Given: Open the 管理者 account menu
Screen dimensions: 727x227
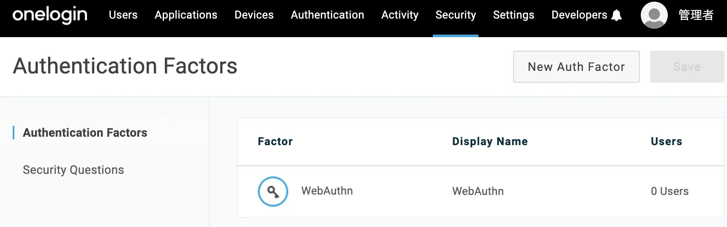Looking at the screenshot, I should [x=696, y=15].
